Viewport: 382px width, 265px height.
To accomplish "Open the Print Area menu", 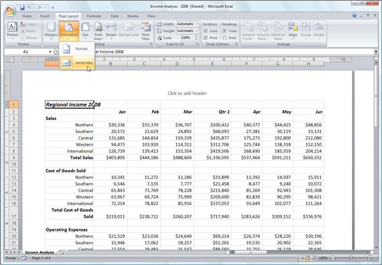I will pos(99,31).
